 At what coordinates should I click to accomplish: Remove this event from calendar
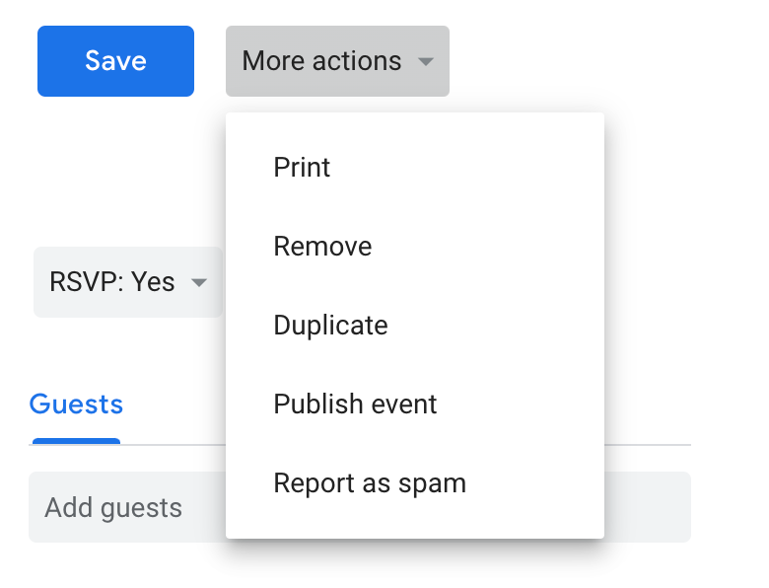click(x=322, y=247)
